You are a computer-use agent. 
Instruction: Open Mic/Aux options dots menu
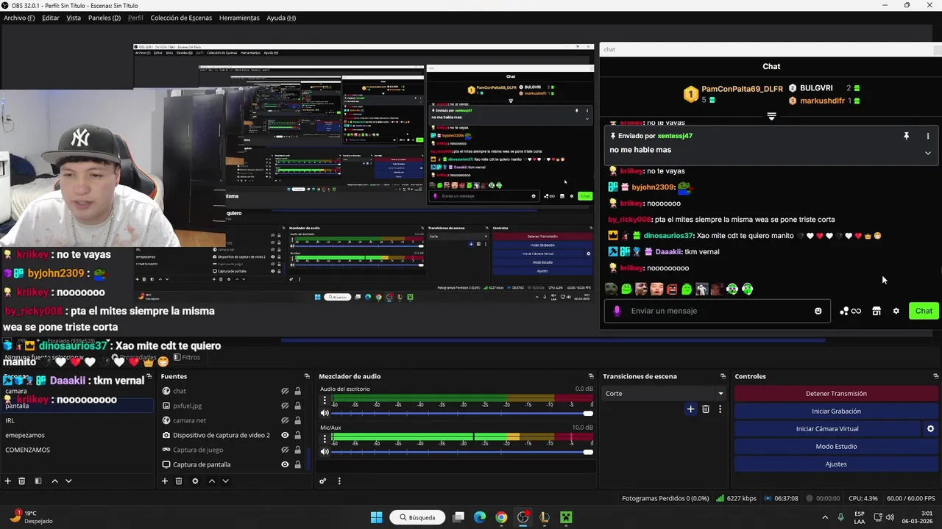point(325,439)
